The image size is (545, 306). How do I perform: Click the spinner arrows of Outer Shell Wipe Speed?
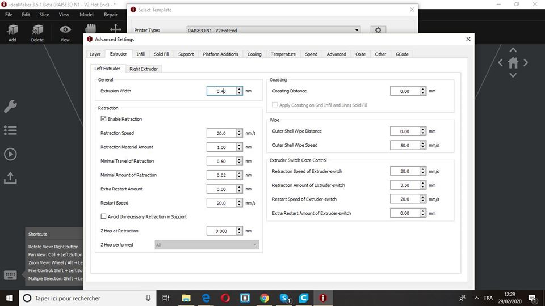(x=422, y=145)
